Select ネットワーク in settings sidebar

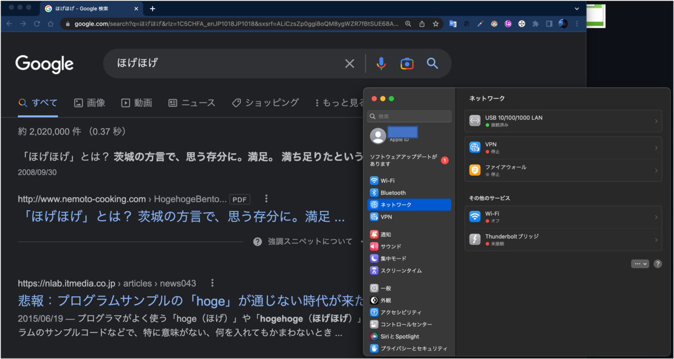tap(409, 205)
